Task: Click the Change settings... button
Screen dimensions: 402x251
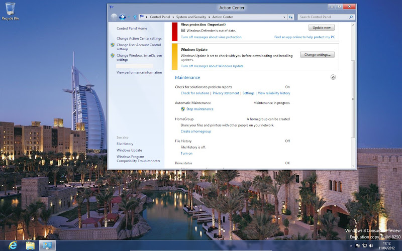Action: pos(317,55)
